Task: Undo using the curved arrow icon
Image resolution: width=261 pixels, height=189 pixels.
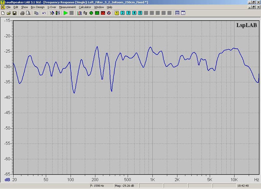Action: click(x=44, y=13)
